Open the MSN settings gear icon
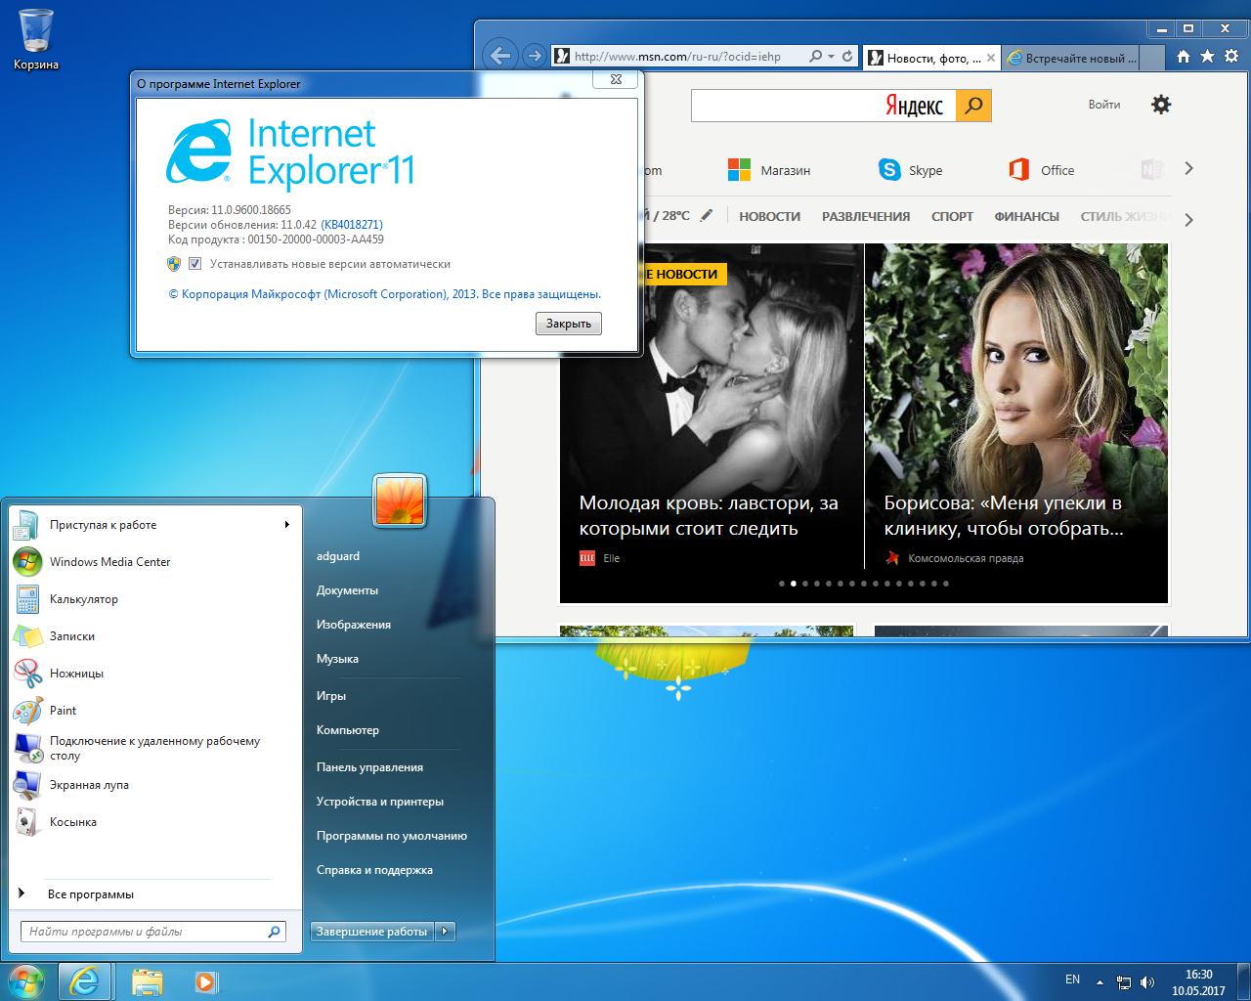 1161,105
